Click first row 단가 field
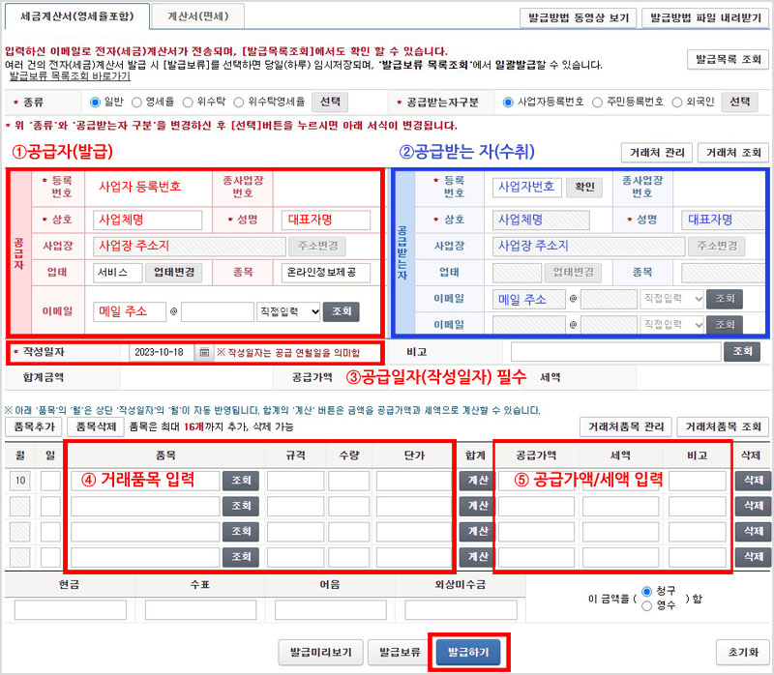The image size is (774, 675). (x=414, y=481)
